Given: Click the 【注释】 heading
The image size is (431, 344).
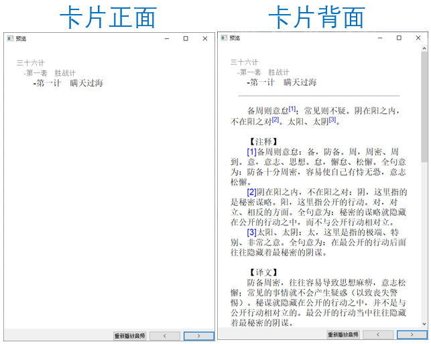Looking at the screenshot, I should click(x=263, y=142).
